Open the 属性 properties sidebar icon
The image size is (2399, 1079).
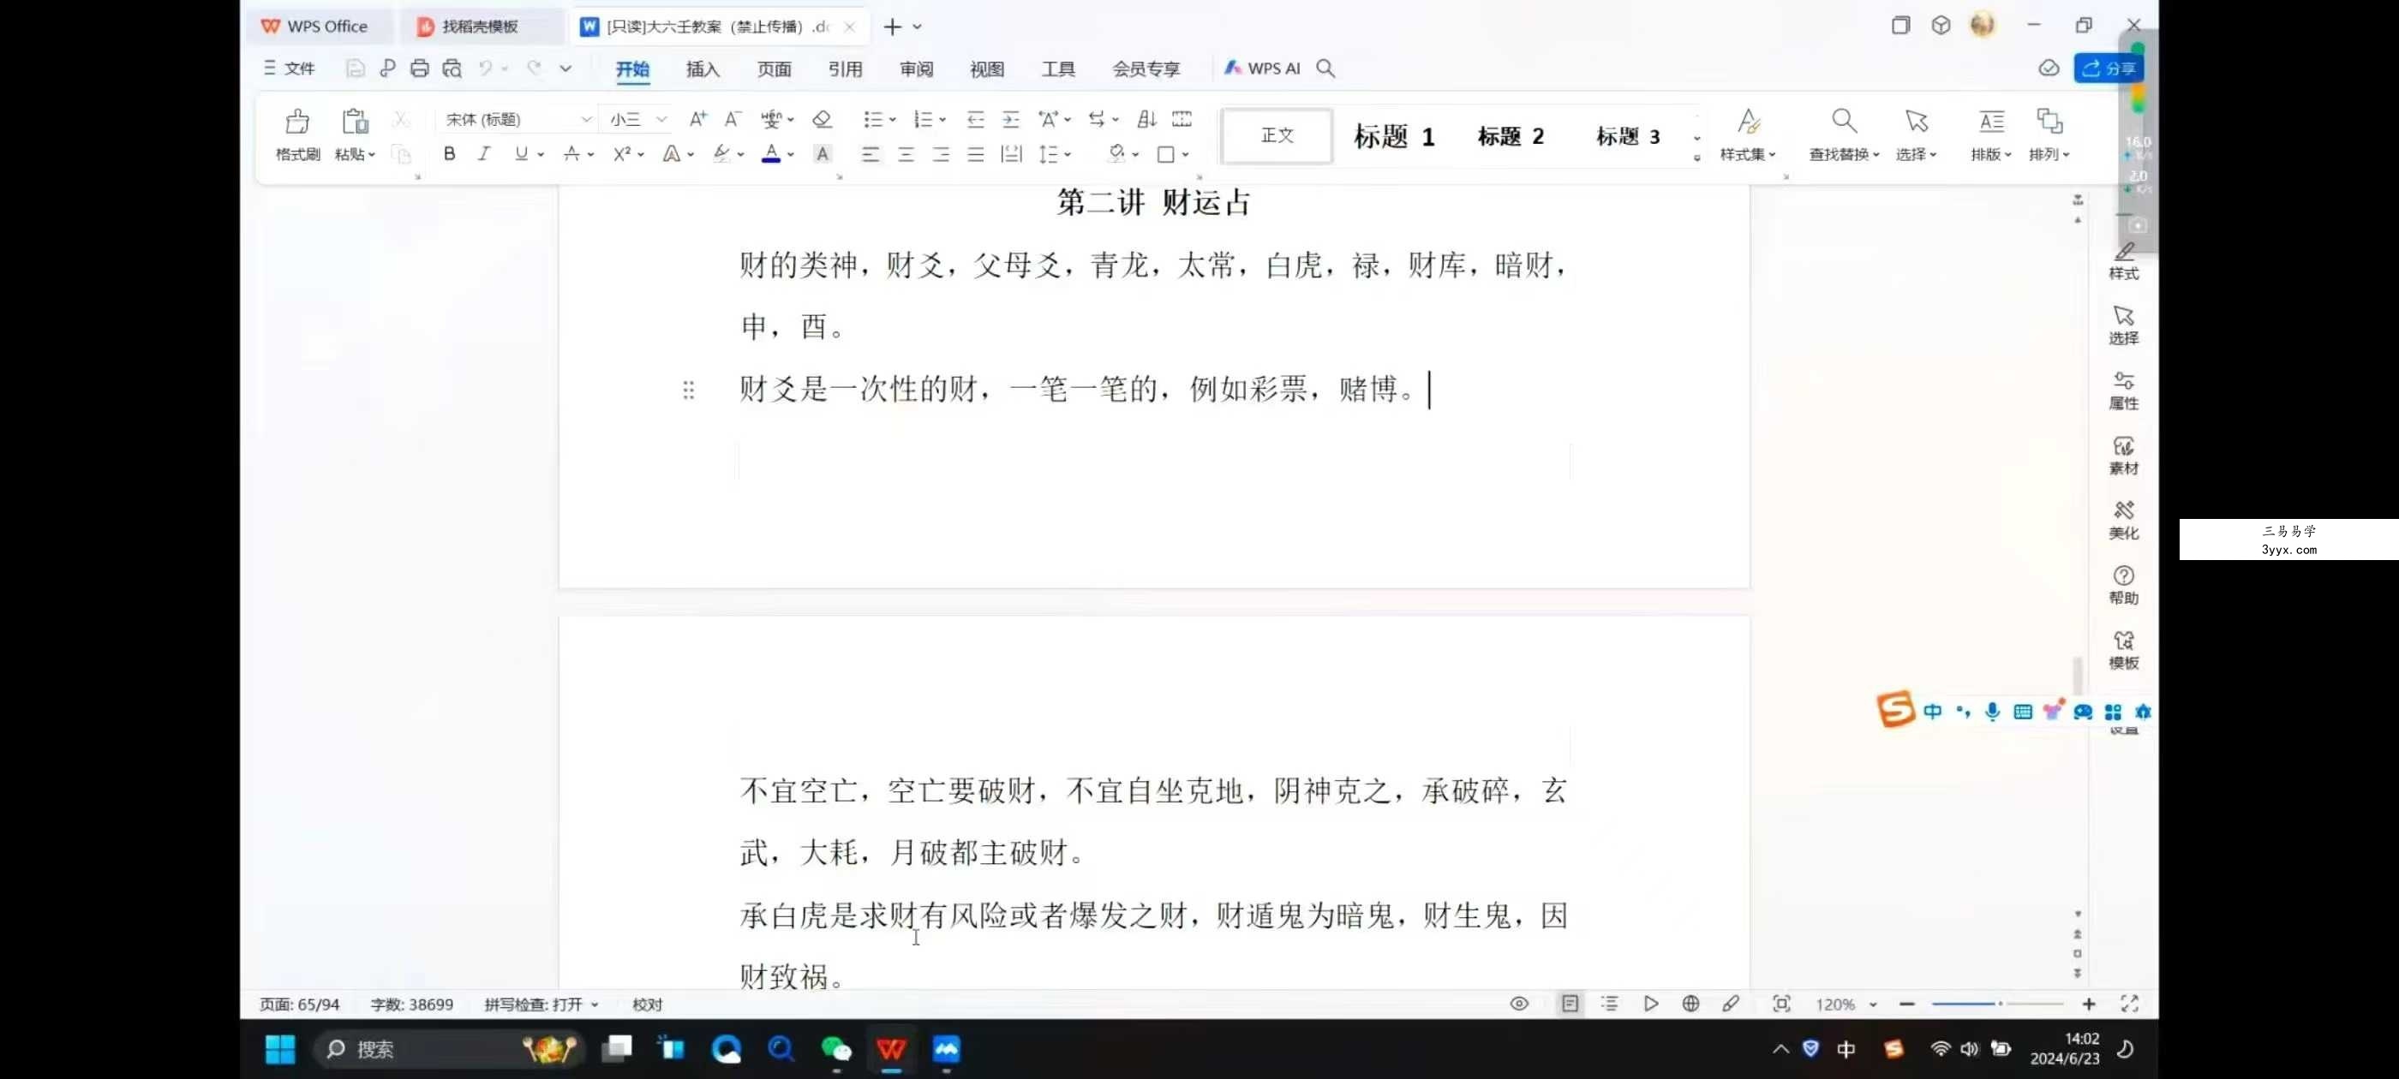[x=2123, y=391]
